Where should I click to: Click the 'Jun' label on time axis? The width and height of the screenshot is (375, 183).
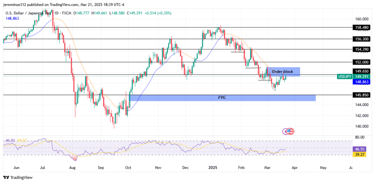[16, 168]
